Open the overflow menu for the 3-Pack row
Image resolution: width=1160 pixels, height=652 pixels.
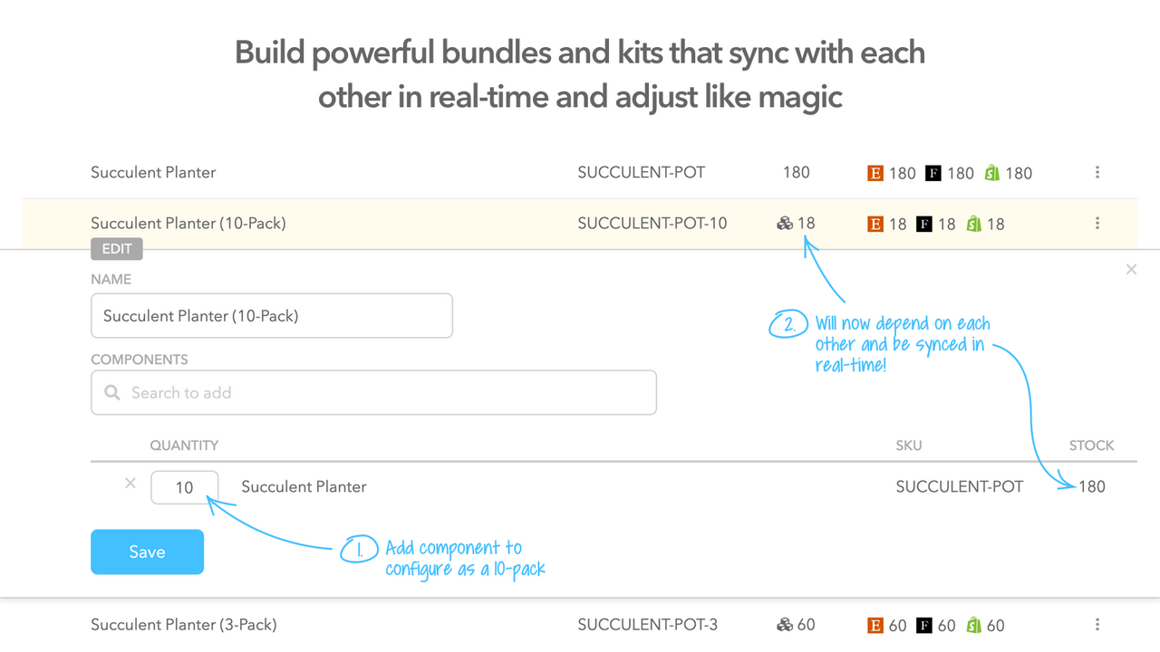click(1097, 625)
